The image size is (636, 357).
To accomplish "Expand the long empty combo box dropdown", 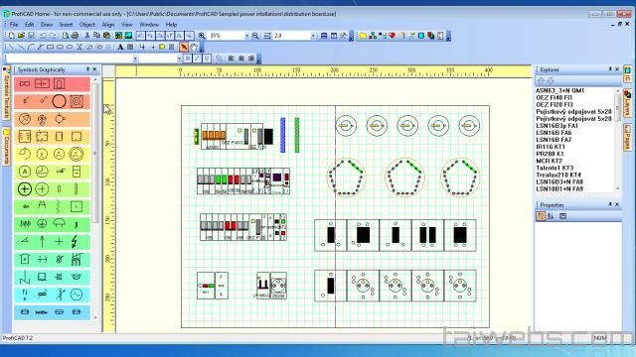I will click(x=135, y=59).
